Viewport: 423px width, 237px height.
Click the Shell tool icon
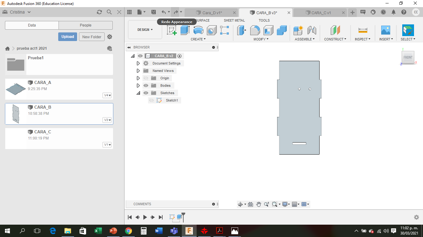268,30
